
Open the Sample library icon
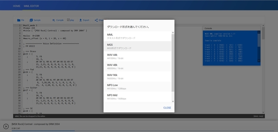(x=31, y=20)
